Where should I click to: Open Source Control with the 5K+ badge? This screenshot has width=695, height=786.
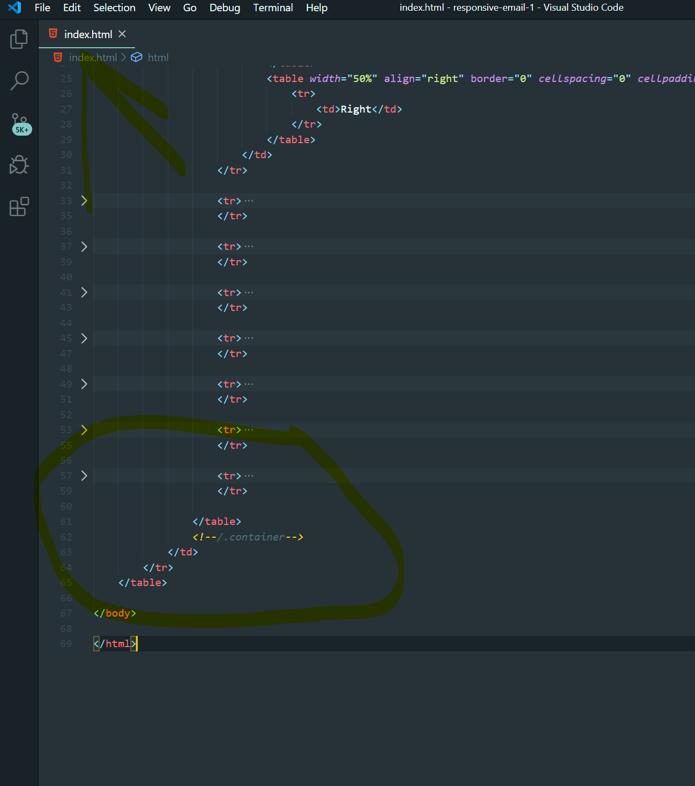pos(20,124)
